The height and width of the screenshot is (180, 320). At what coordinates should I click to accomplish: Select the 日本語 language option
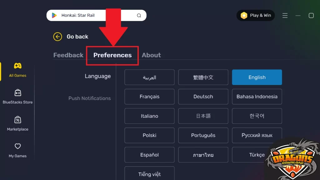pyautogui.click(x=203, y=116)
